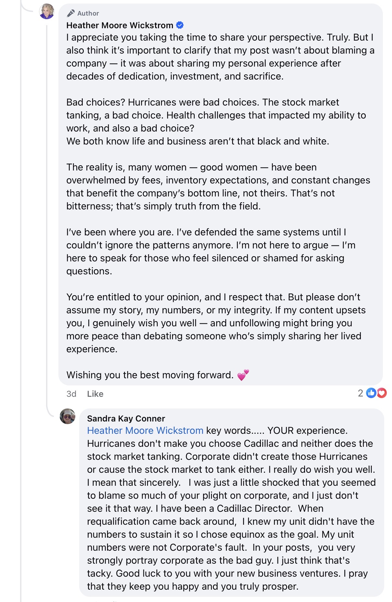Show the reaction count "2" list
The width and height of the screenshot is (392, 602).
tap(360, 393)
